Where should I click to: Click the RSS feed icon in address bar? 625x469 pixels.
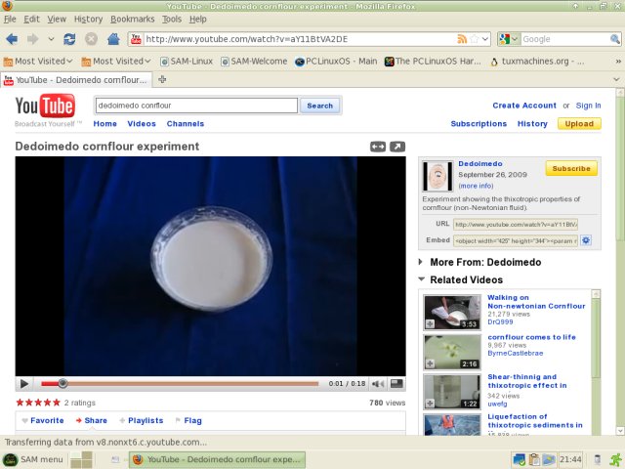pyautogui.click(x=463, y=39)
